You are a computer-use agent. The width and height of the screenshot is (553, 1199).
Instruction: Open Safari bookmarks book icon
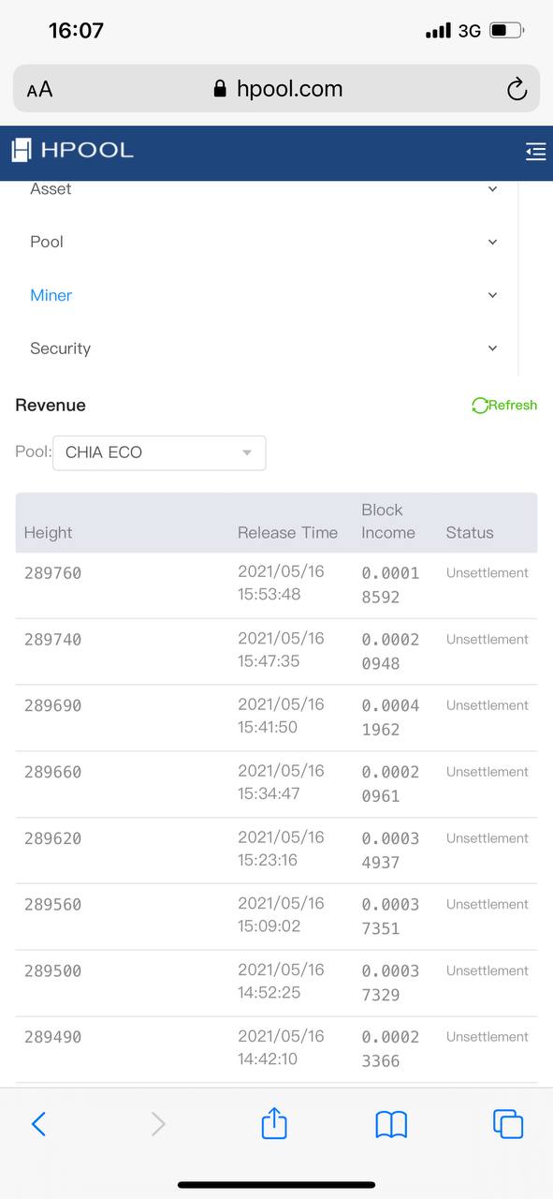tap(391, 1124)
